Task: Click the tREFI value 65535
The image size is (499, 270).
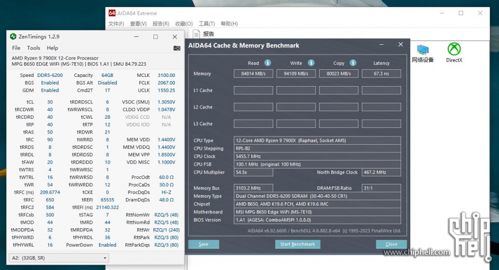Action: click(107, 200)
